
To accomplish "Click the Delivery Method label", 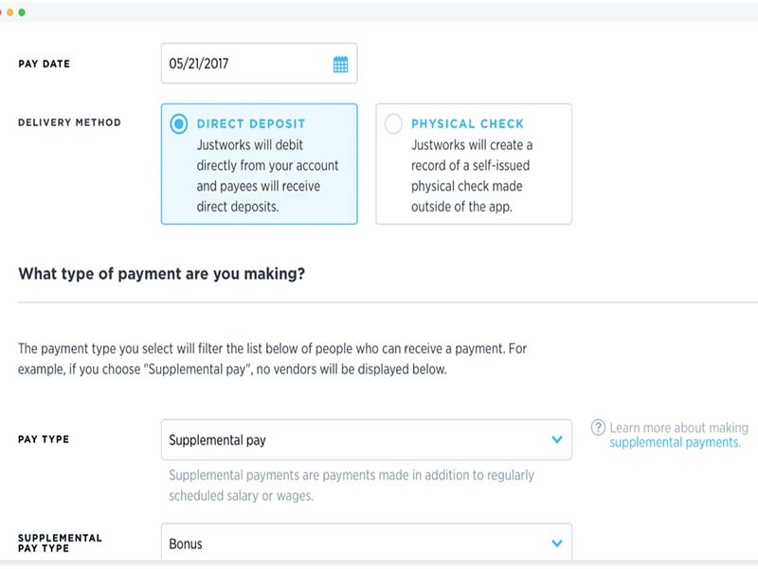I will tap(70, 122).
